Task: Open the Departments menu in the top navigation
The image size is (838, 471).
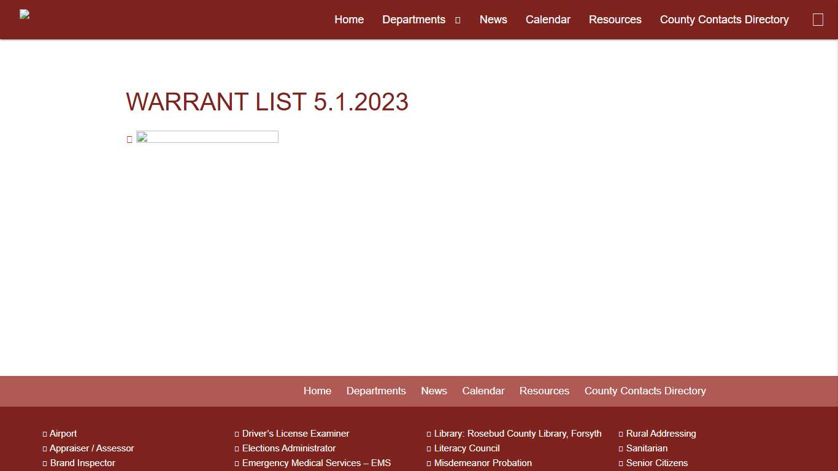Action: [x=414, y=20]
